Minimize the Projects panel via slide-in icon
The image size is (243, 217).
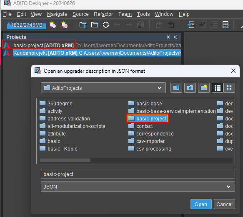175,37
